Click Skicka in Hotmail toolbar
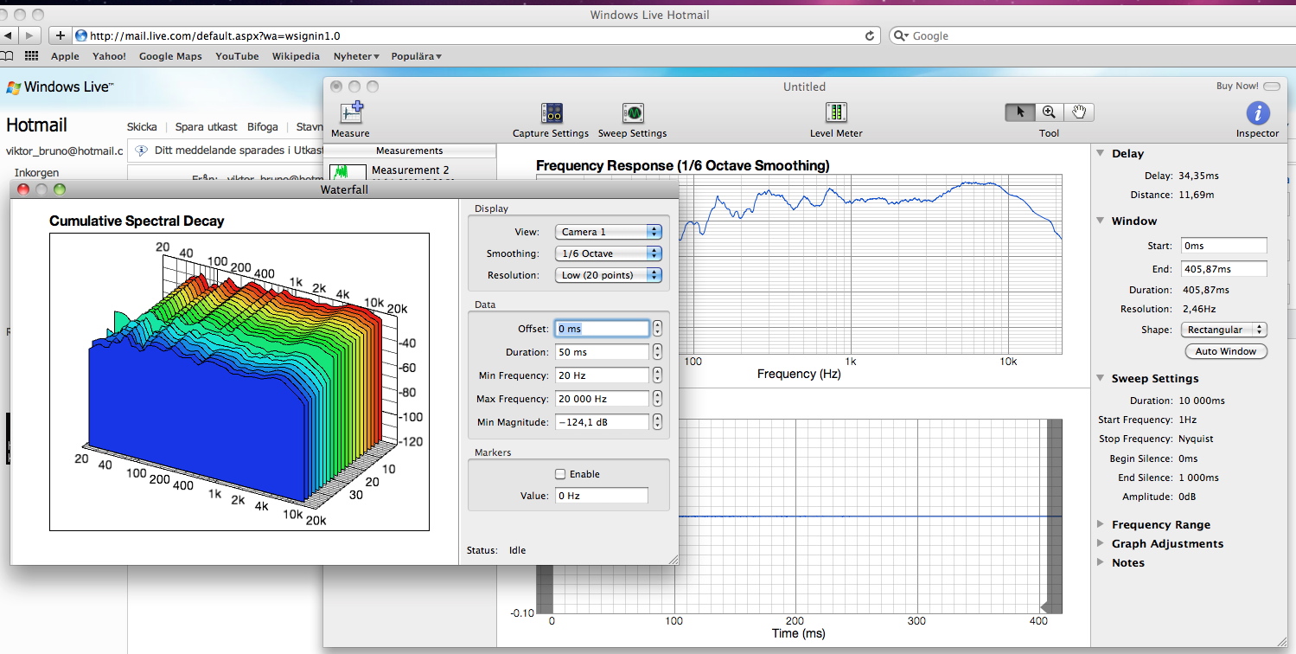This screenshot has height=654, width=1296. (x=142, y=126)
